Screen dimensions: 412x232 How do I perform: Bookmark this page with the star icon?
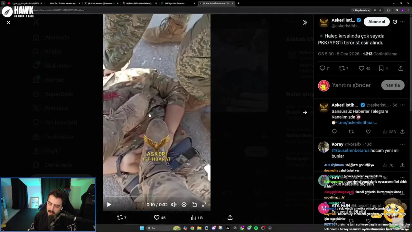(x=380, y=10)
